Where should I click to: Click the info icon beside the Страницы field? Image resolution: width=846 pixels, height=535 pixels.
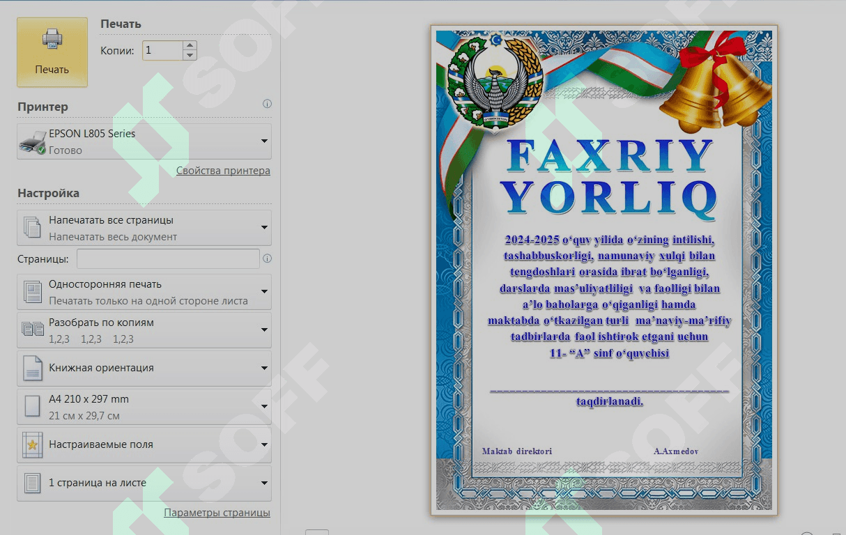267,258
